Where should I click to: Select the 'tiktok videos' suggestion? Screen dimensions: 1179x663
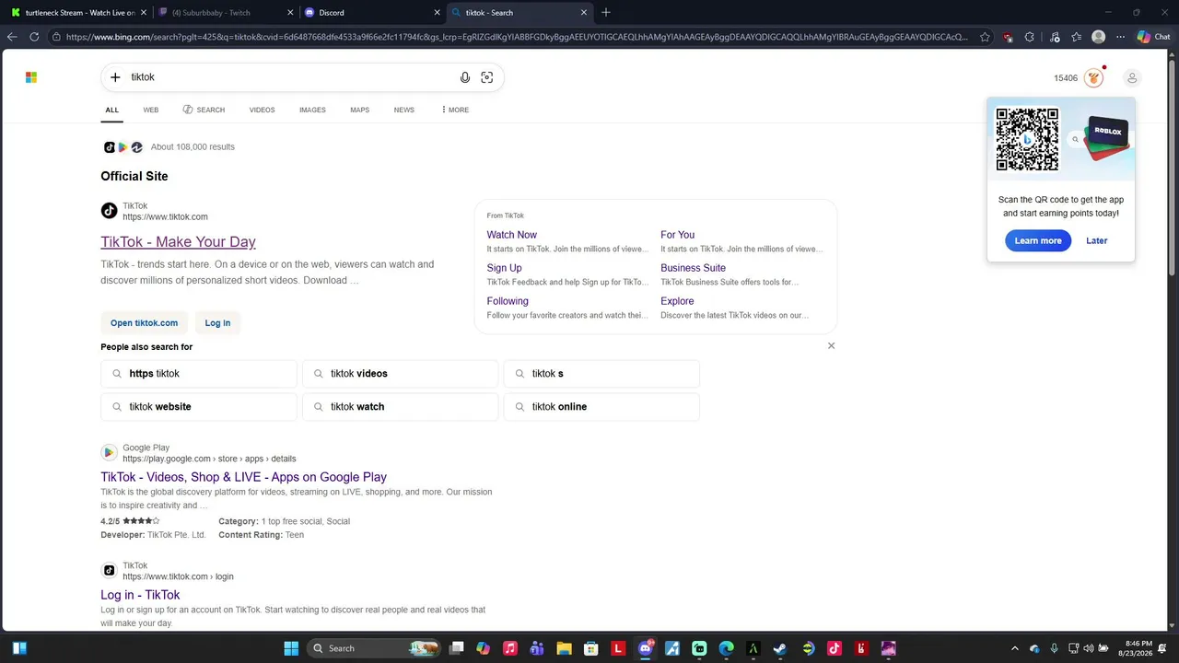400,374
